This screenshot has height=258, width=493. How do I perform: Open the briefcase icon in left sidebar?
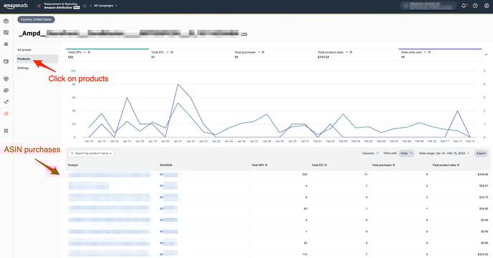tap(6, 21)
